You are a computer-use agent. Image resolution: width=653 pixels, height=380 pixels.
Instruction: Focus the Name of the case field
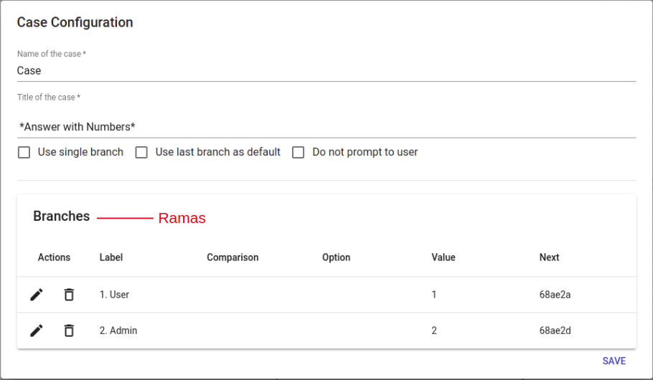(326, 70)
